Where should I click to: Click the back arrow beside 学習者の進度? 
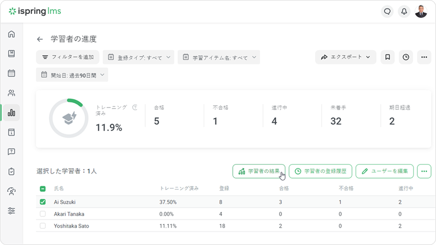(x=40, y=39)
